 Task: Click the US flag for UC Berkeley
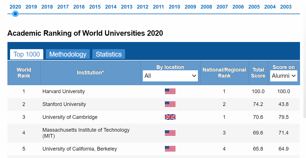coord(170,149)
